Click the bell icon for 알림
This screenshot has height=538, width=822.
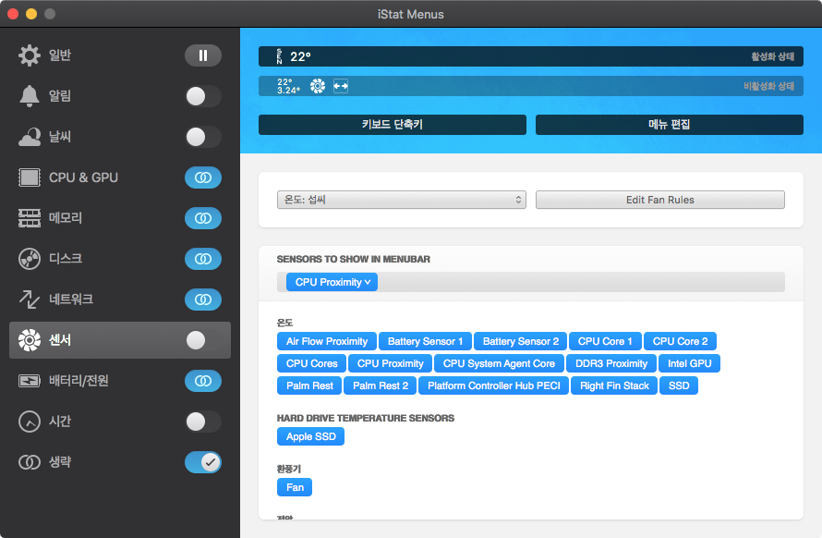click(30, 96)
